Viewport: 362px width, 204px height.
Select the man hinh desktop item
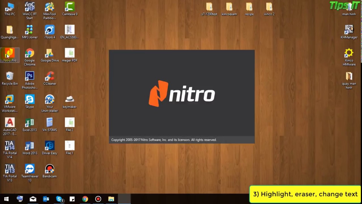[349, 9]
